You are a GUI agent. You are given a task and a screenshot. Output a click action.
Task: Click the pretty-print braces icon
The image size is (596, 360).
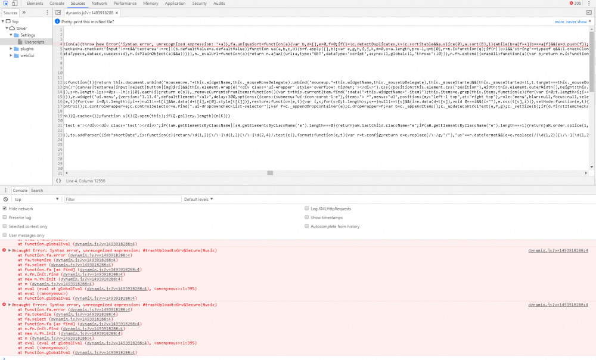pos(58,181)
